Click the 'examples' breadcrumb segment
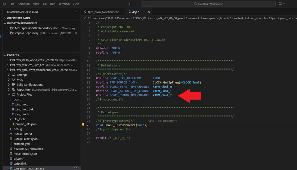This screenshot has height=170, width=297. click(x=209, y=18)
